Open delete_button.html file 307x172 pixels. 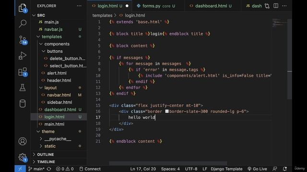(59, 58)
